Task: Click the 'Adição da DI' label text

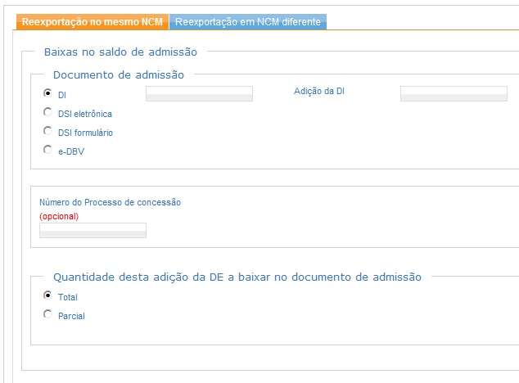Action: tap(319, 91)
